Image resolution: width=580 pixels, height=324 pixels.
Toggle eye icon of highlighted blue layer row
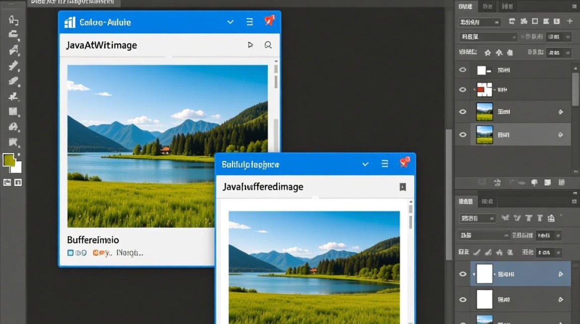463,274
